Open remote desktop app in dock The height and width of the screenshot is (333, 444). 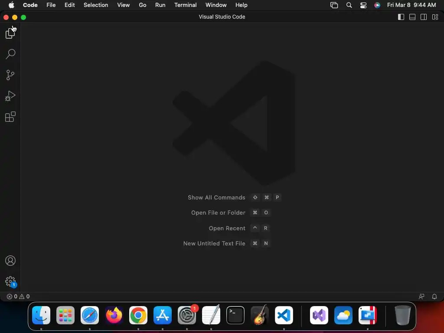tap(368, 315)
